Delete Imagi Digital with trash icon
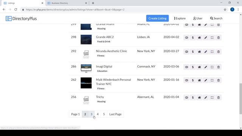Screen dimensions: 242x136 (219, 67)
